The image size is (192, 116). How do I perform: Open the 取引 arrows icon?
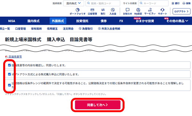103,10
